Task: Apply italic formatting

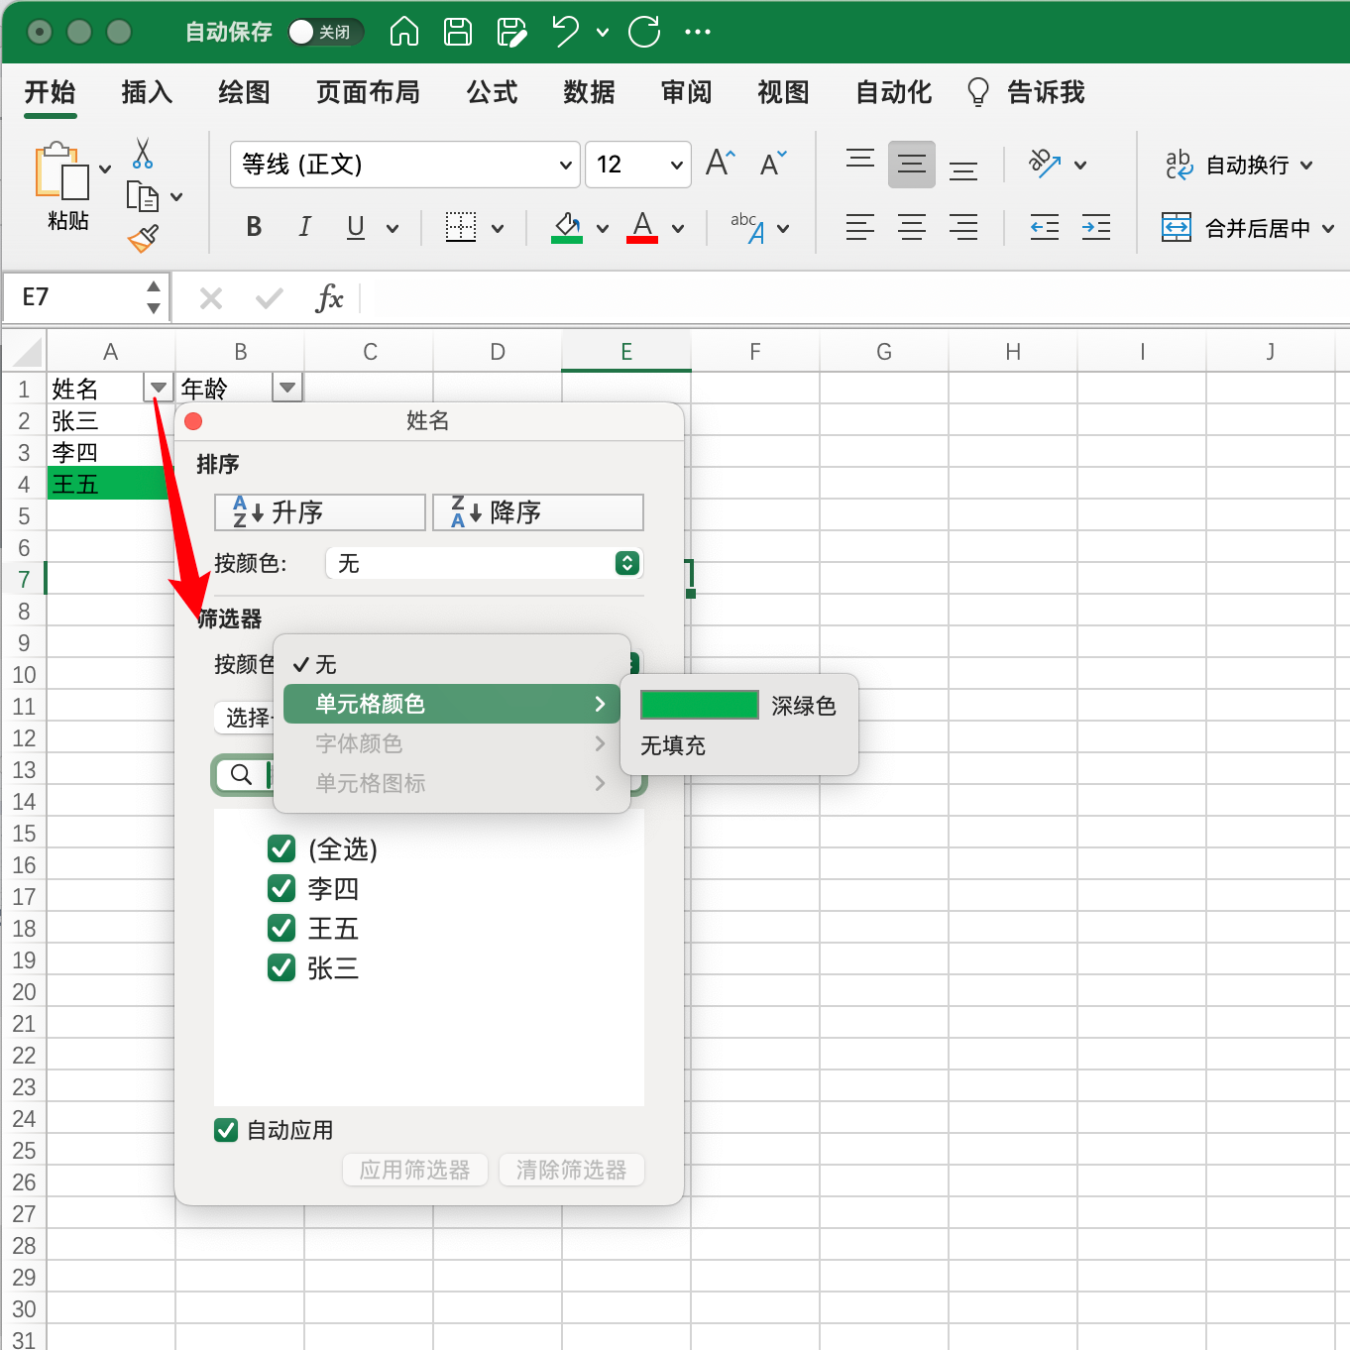Action: click(x=304, y=228)
